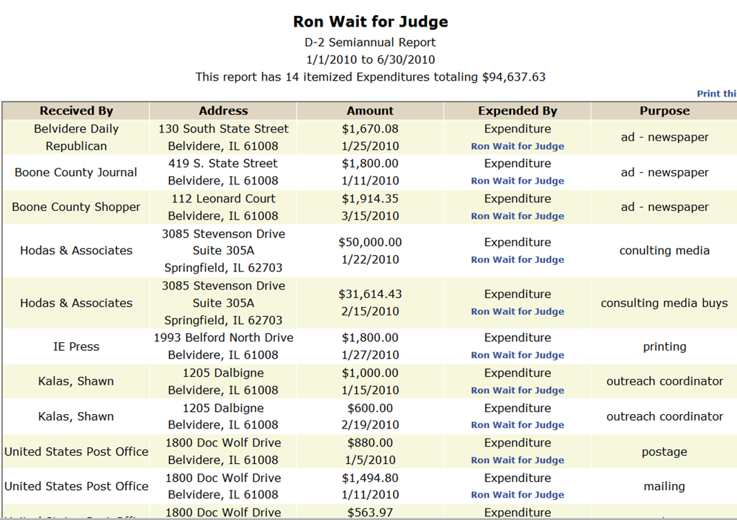Open Ron Wait link in Boone County Journal row

[517, 181]
